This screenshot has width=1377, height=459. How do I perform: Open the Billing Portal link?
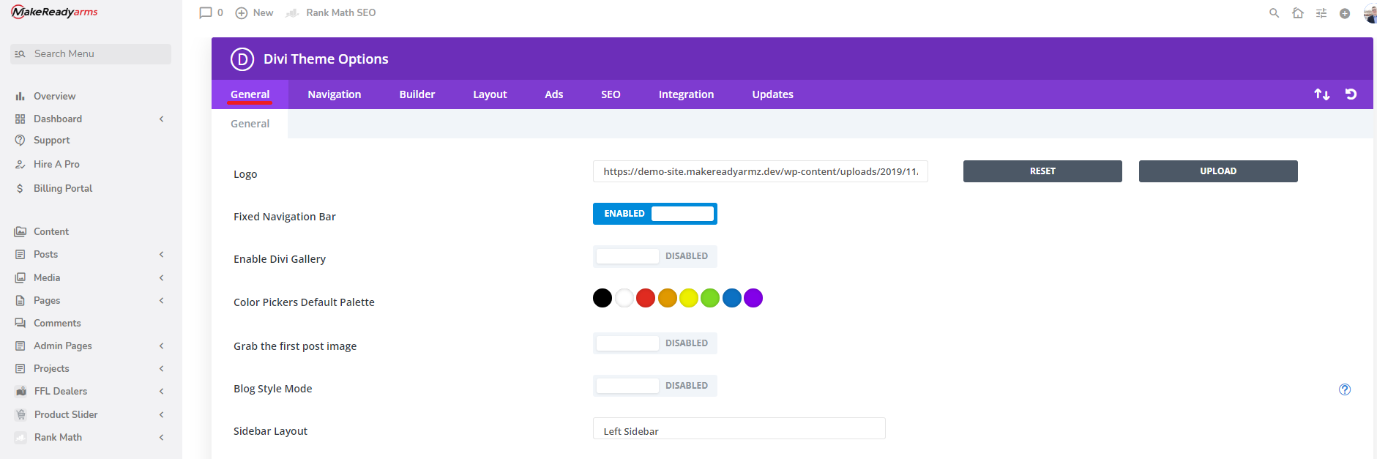click(63, 188)
